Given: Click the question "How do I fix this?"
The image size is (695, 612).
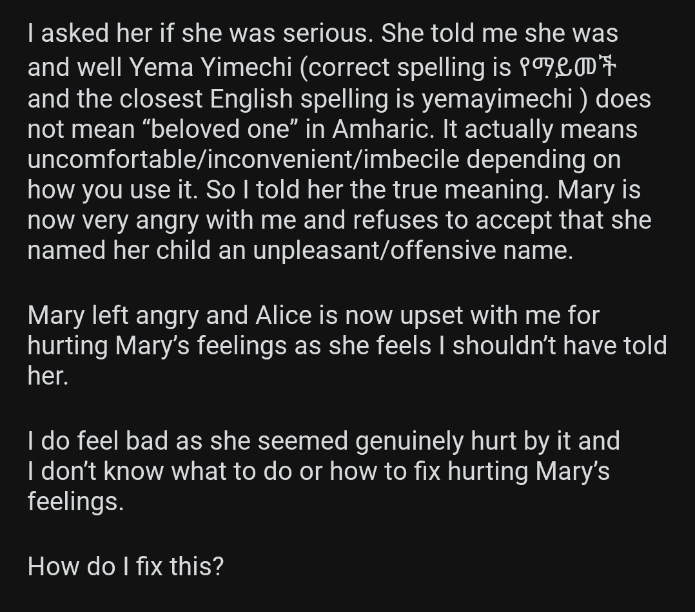Looking at the screenshot, I should pyautogui.click(x=125, y=566).
